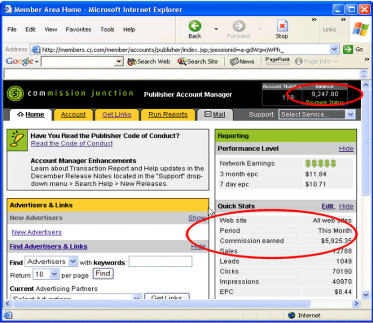Click the Search Site toolbar icon
This screenshot has height=323, width=373.
coord(182,61)
